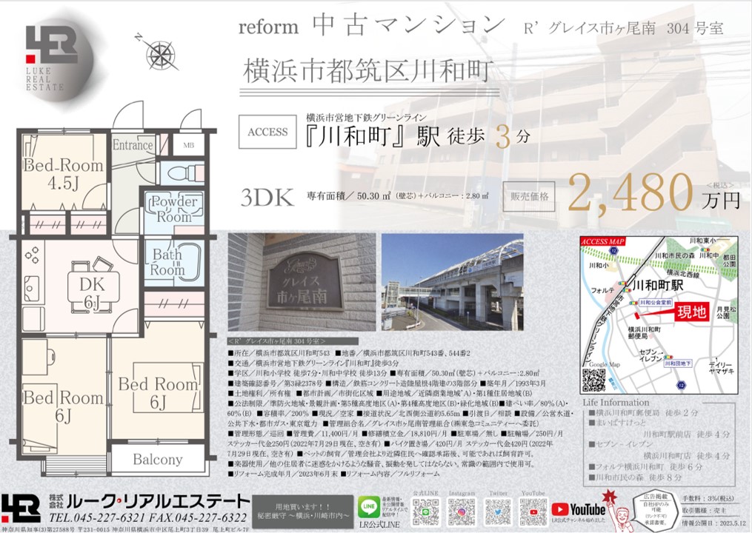Click the QR code labeled Twitter
This screenshot has width=752, height=533.
[498, 510]
